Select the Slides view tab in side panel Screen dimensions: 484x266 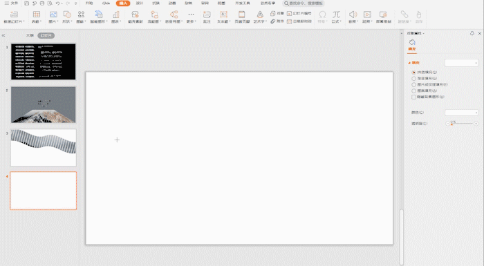(46, 35)
